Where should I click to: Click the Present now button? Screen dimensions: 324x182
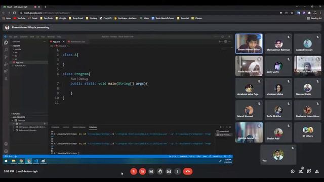pyautogui.click(x=169, y=171)
